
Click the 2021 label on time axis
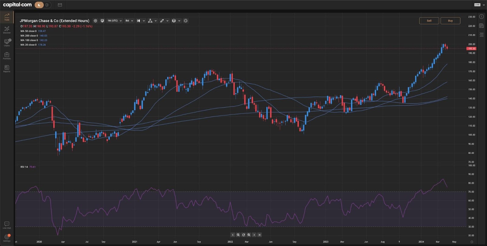135,242
